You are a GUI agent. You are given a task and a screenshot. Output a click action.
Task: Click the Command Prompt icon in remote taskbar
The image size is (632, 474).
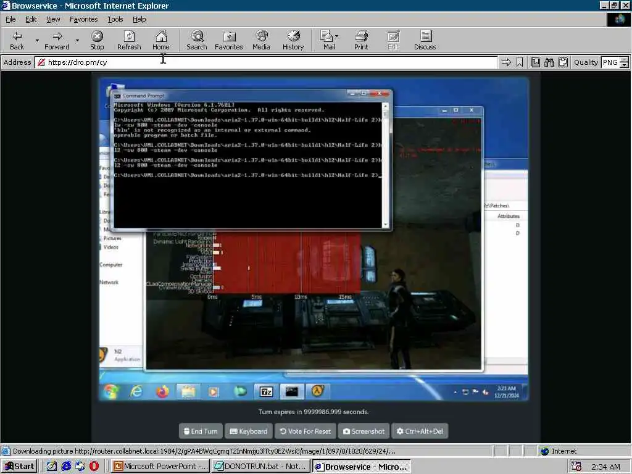291,391
